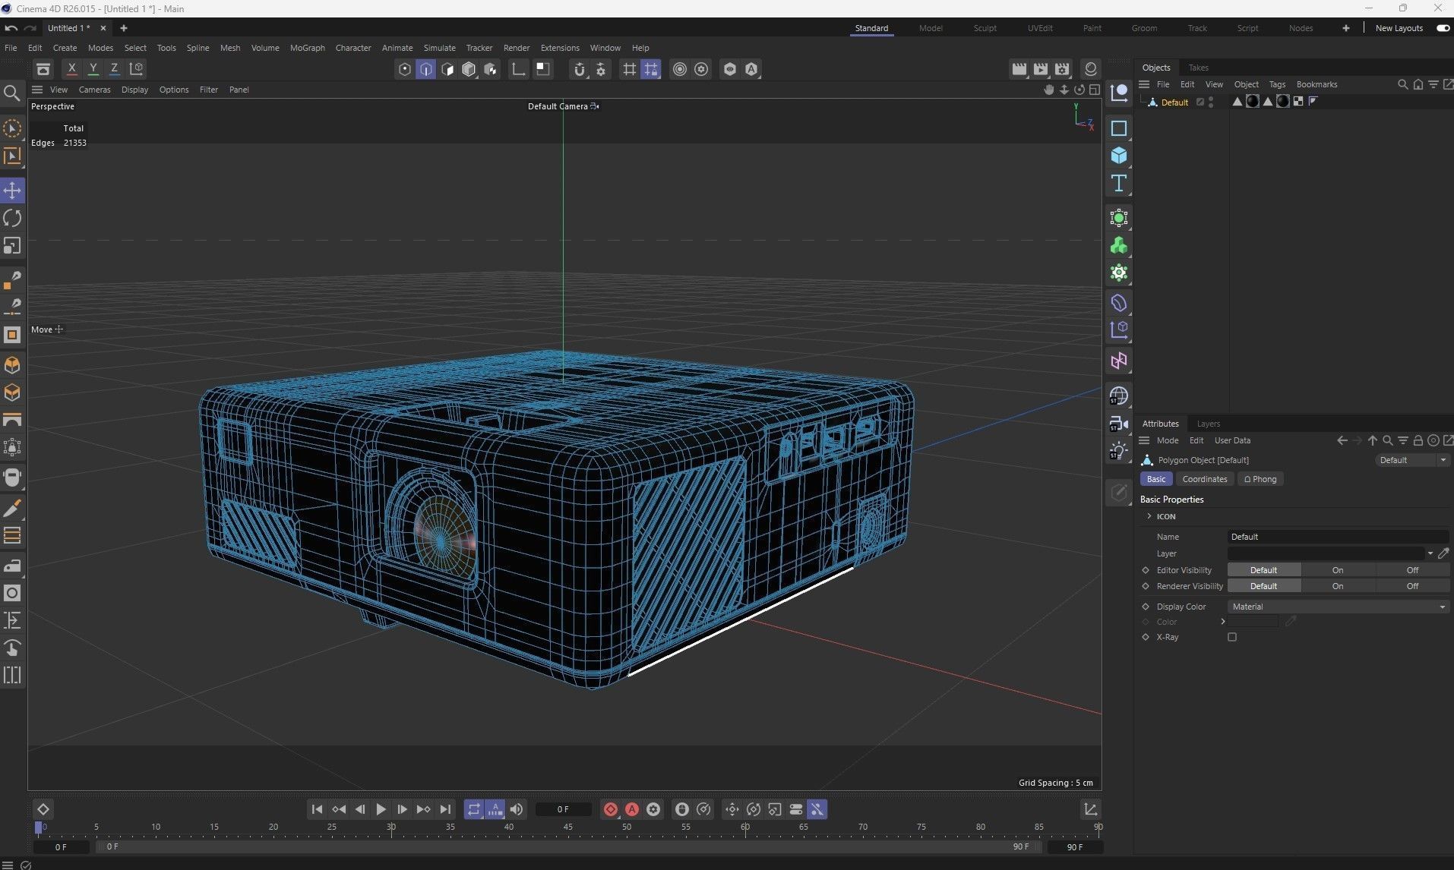Go to end of animation
Screen dimensions: 1454x870
coord(445,809)
